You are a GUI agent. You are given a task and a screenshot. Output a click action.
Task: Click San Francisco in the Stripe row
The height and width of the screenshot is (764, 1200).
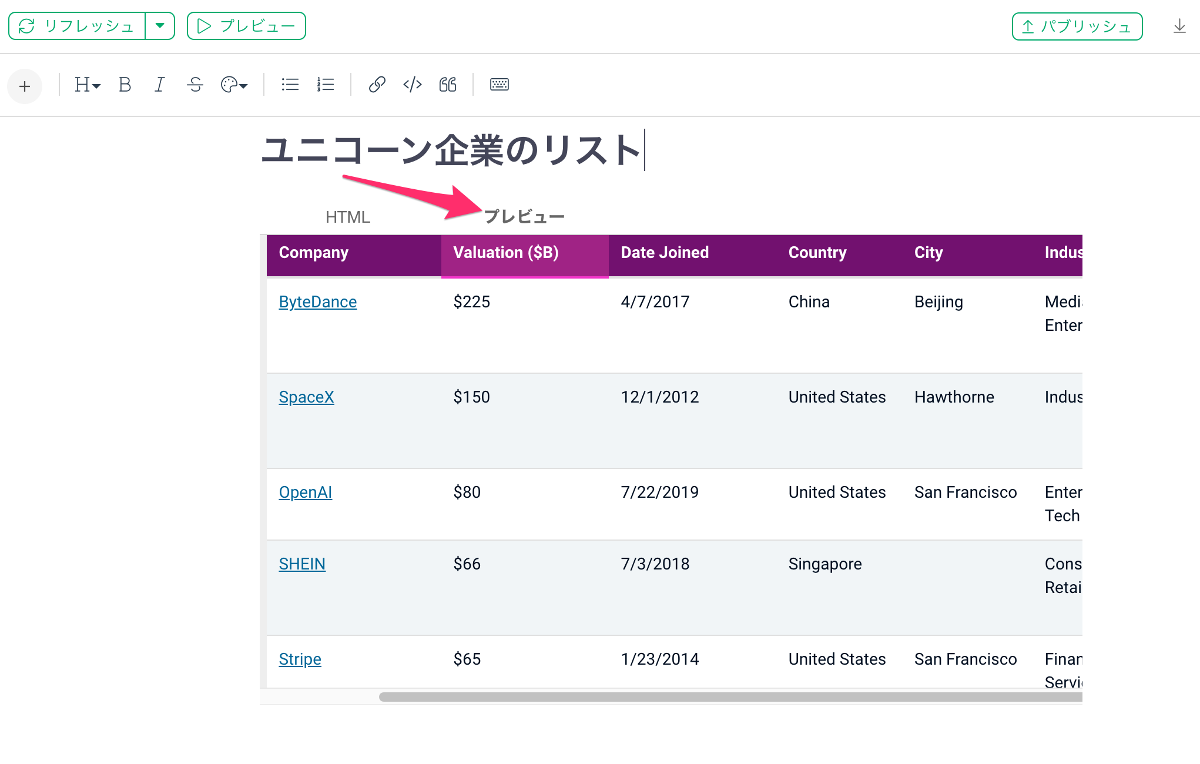click(966, 659)
